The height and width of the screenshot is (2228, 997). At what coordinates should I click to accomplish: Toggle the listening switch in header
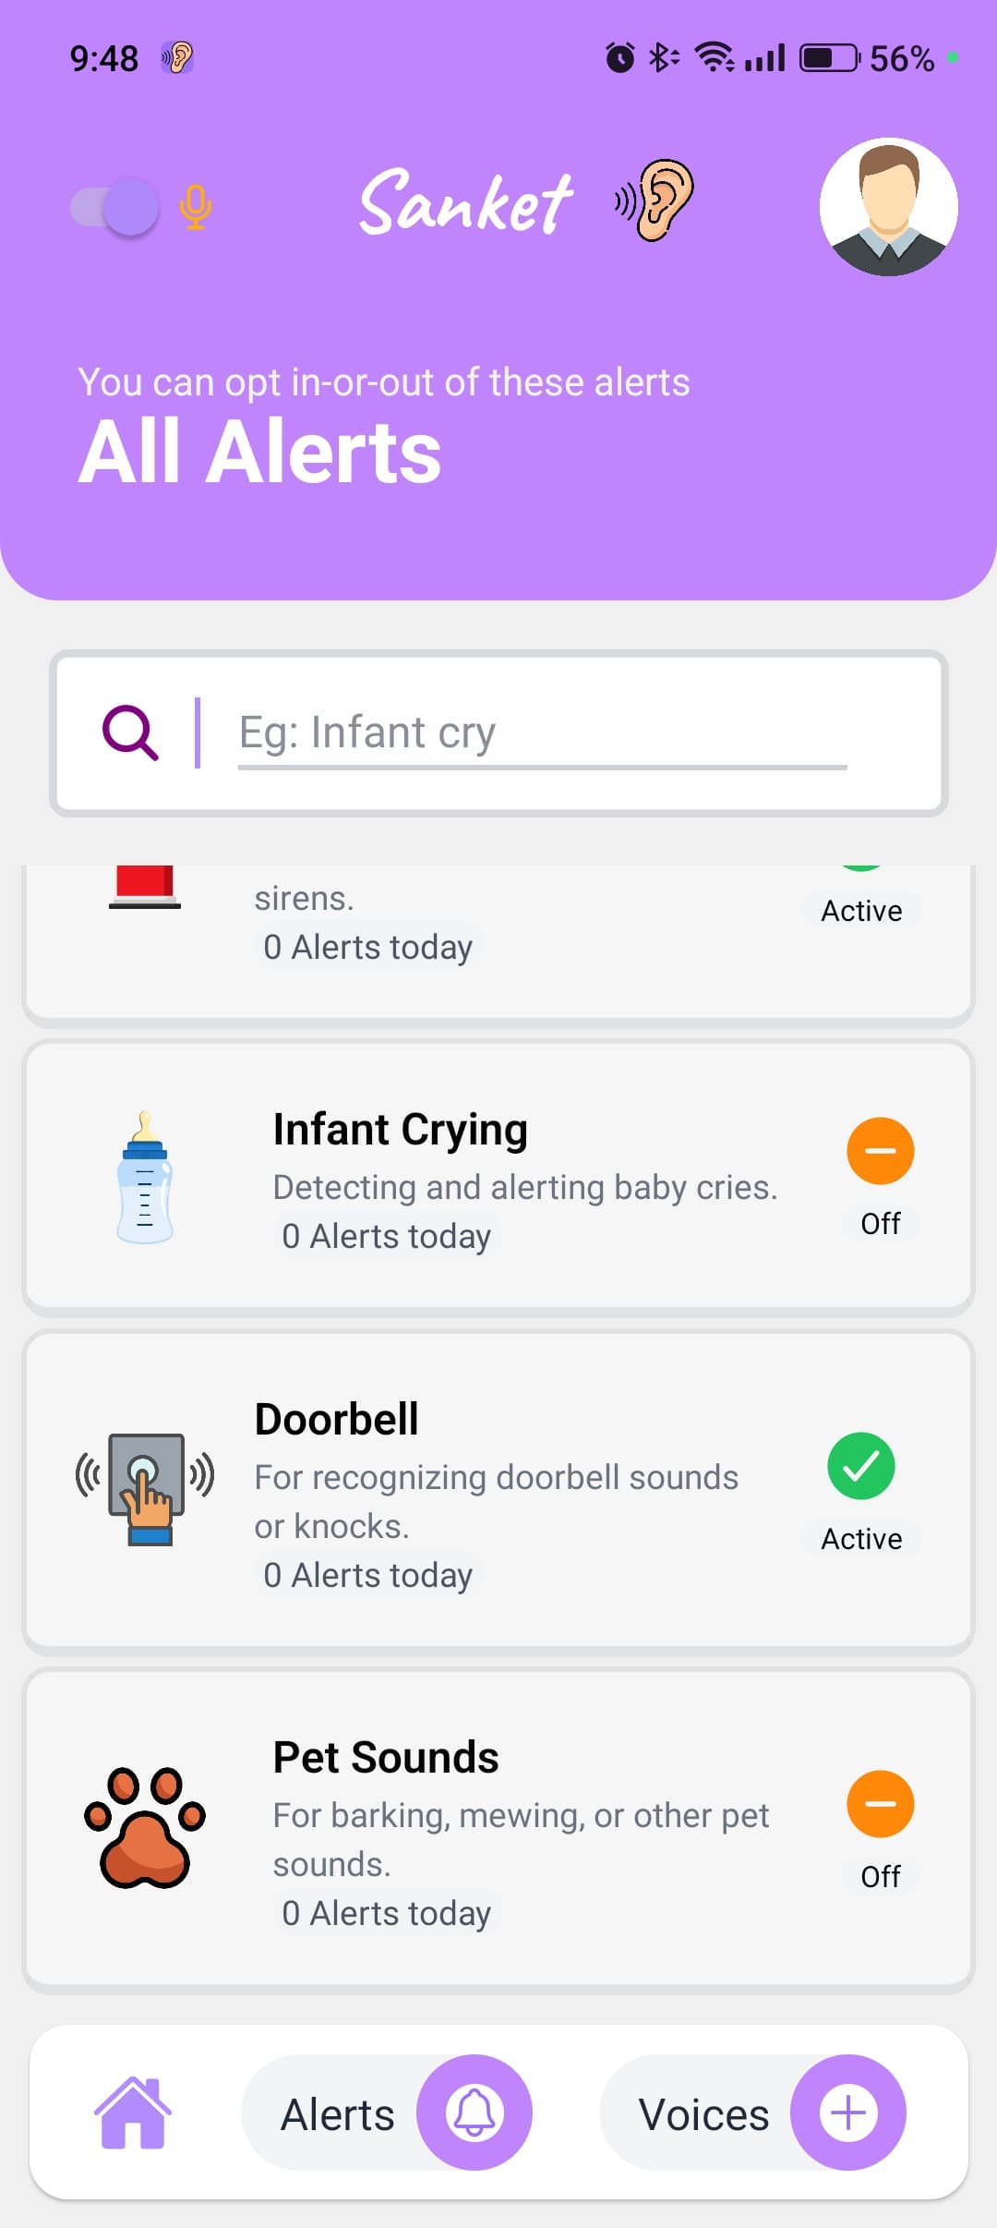[115, 207]
